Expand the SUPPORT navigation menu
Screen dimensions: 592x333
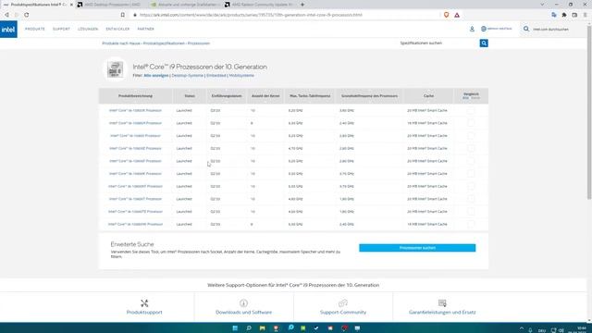61,29
